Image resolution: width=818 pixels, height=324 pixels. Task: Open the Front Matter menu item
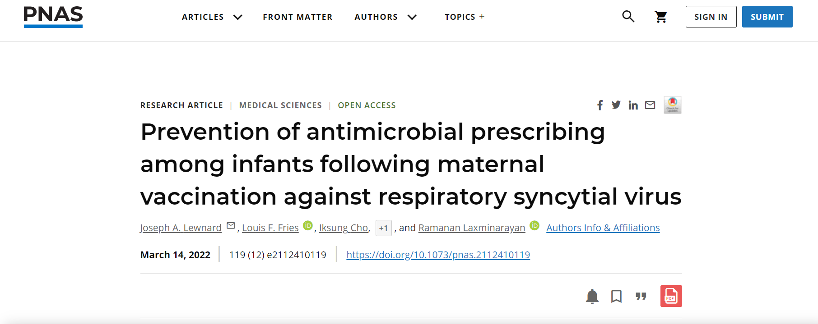pyautogui.click(x=297, y=17)
